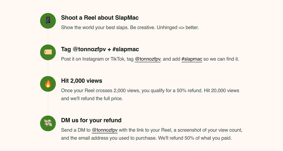
Task: Open @tonnozfpv link in the tagging step
Action: (x=147, y=59)
